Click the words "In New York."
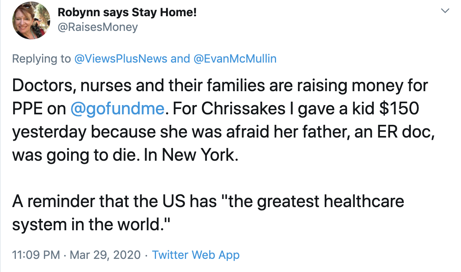 [x=198, y=155]
